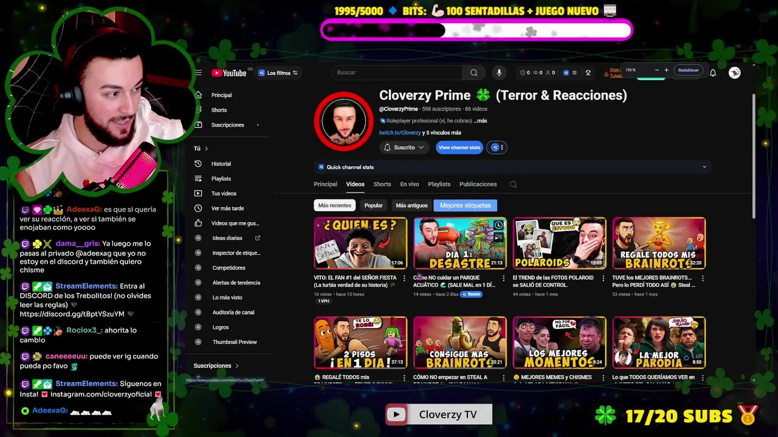Select the Más recientes sort chip
The height and width of the screenshot is (437, 778).
point(335,205)
